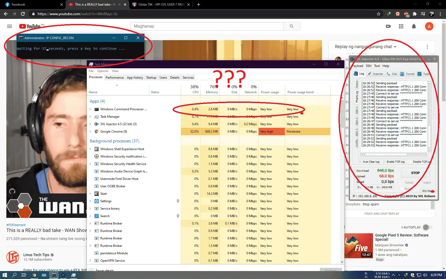Open the Injector tab in SVL Injector
The image size is (446, 279).
(375, 74)
